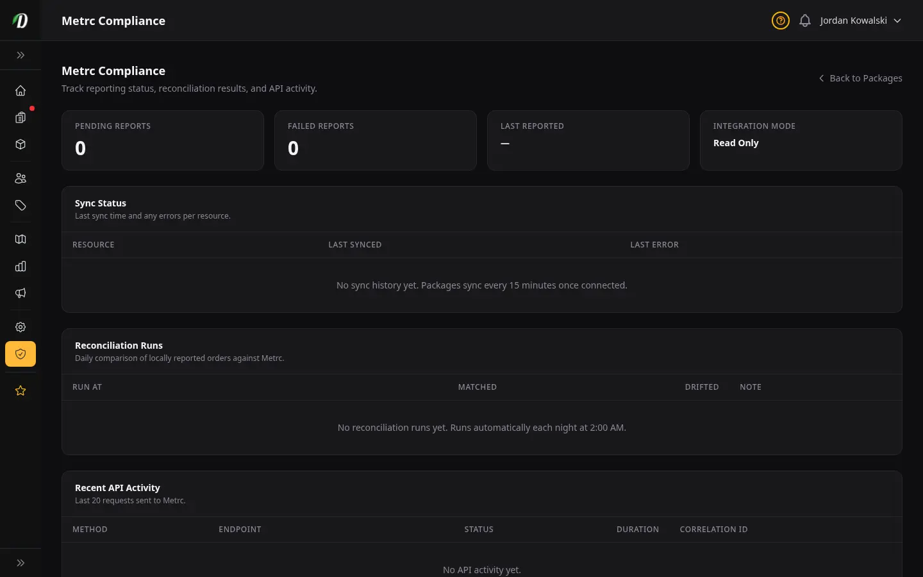
Task: Expand the sidebar with the top double-chevron
Action: [21, 55]
